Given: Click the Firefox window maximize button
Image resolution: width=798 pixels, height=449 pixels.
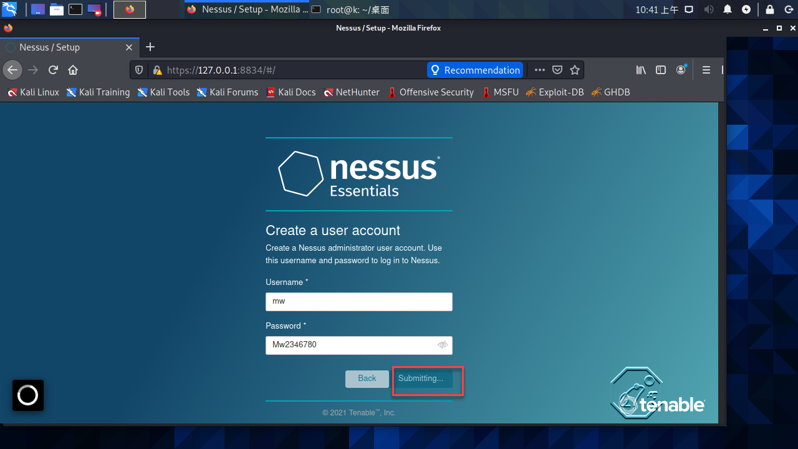Looking at the screenshot, I should click(x=779, y=28).
